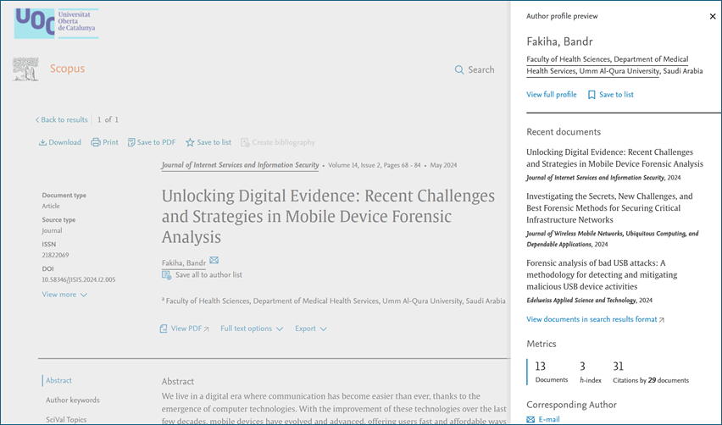Click the Print icon

(x=96, y=142)
